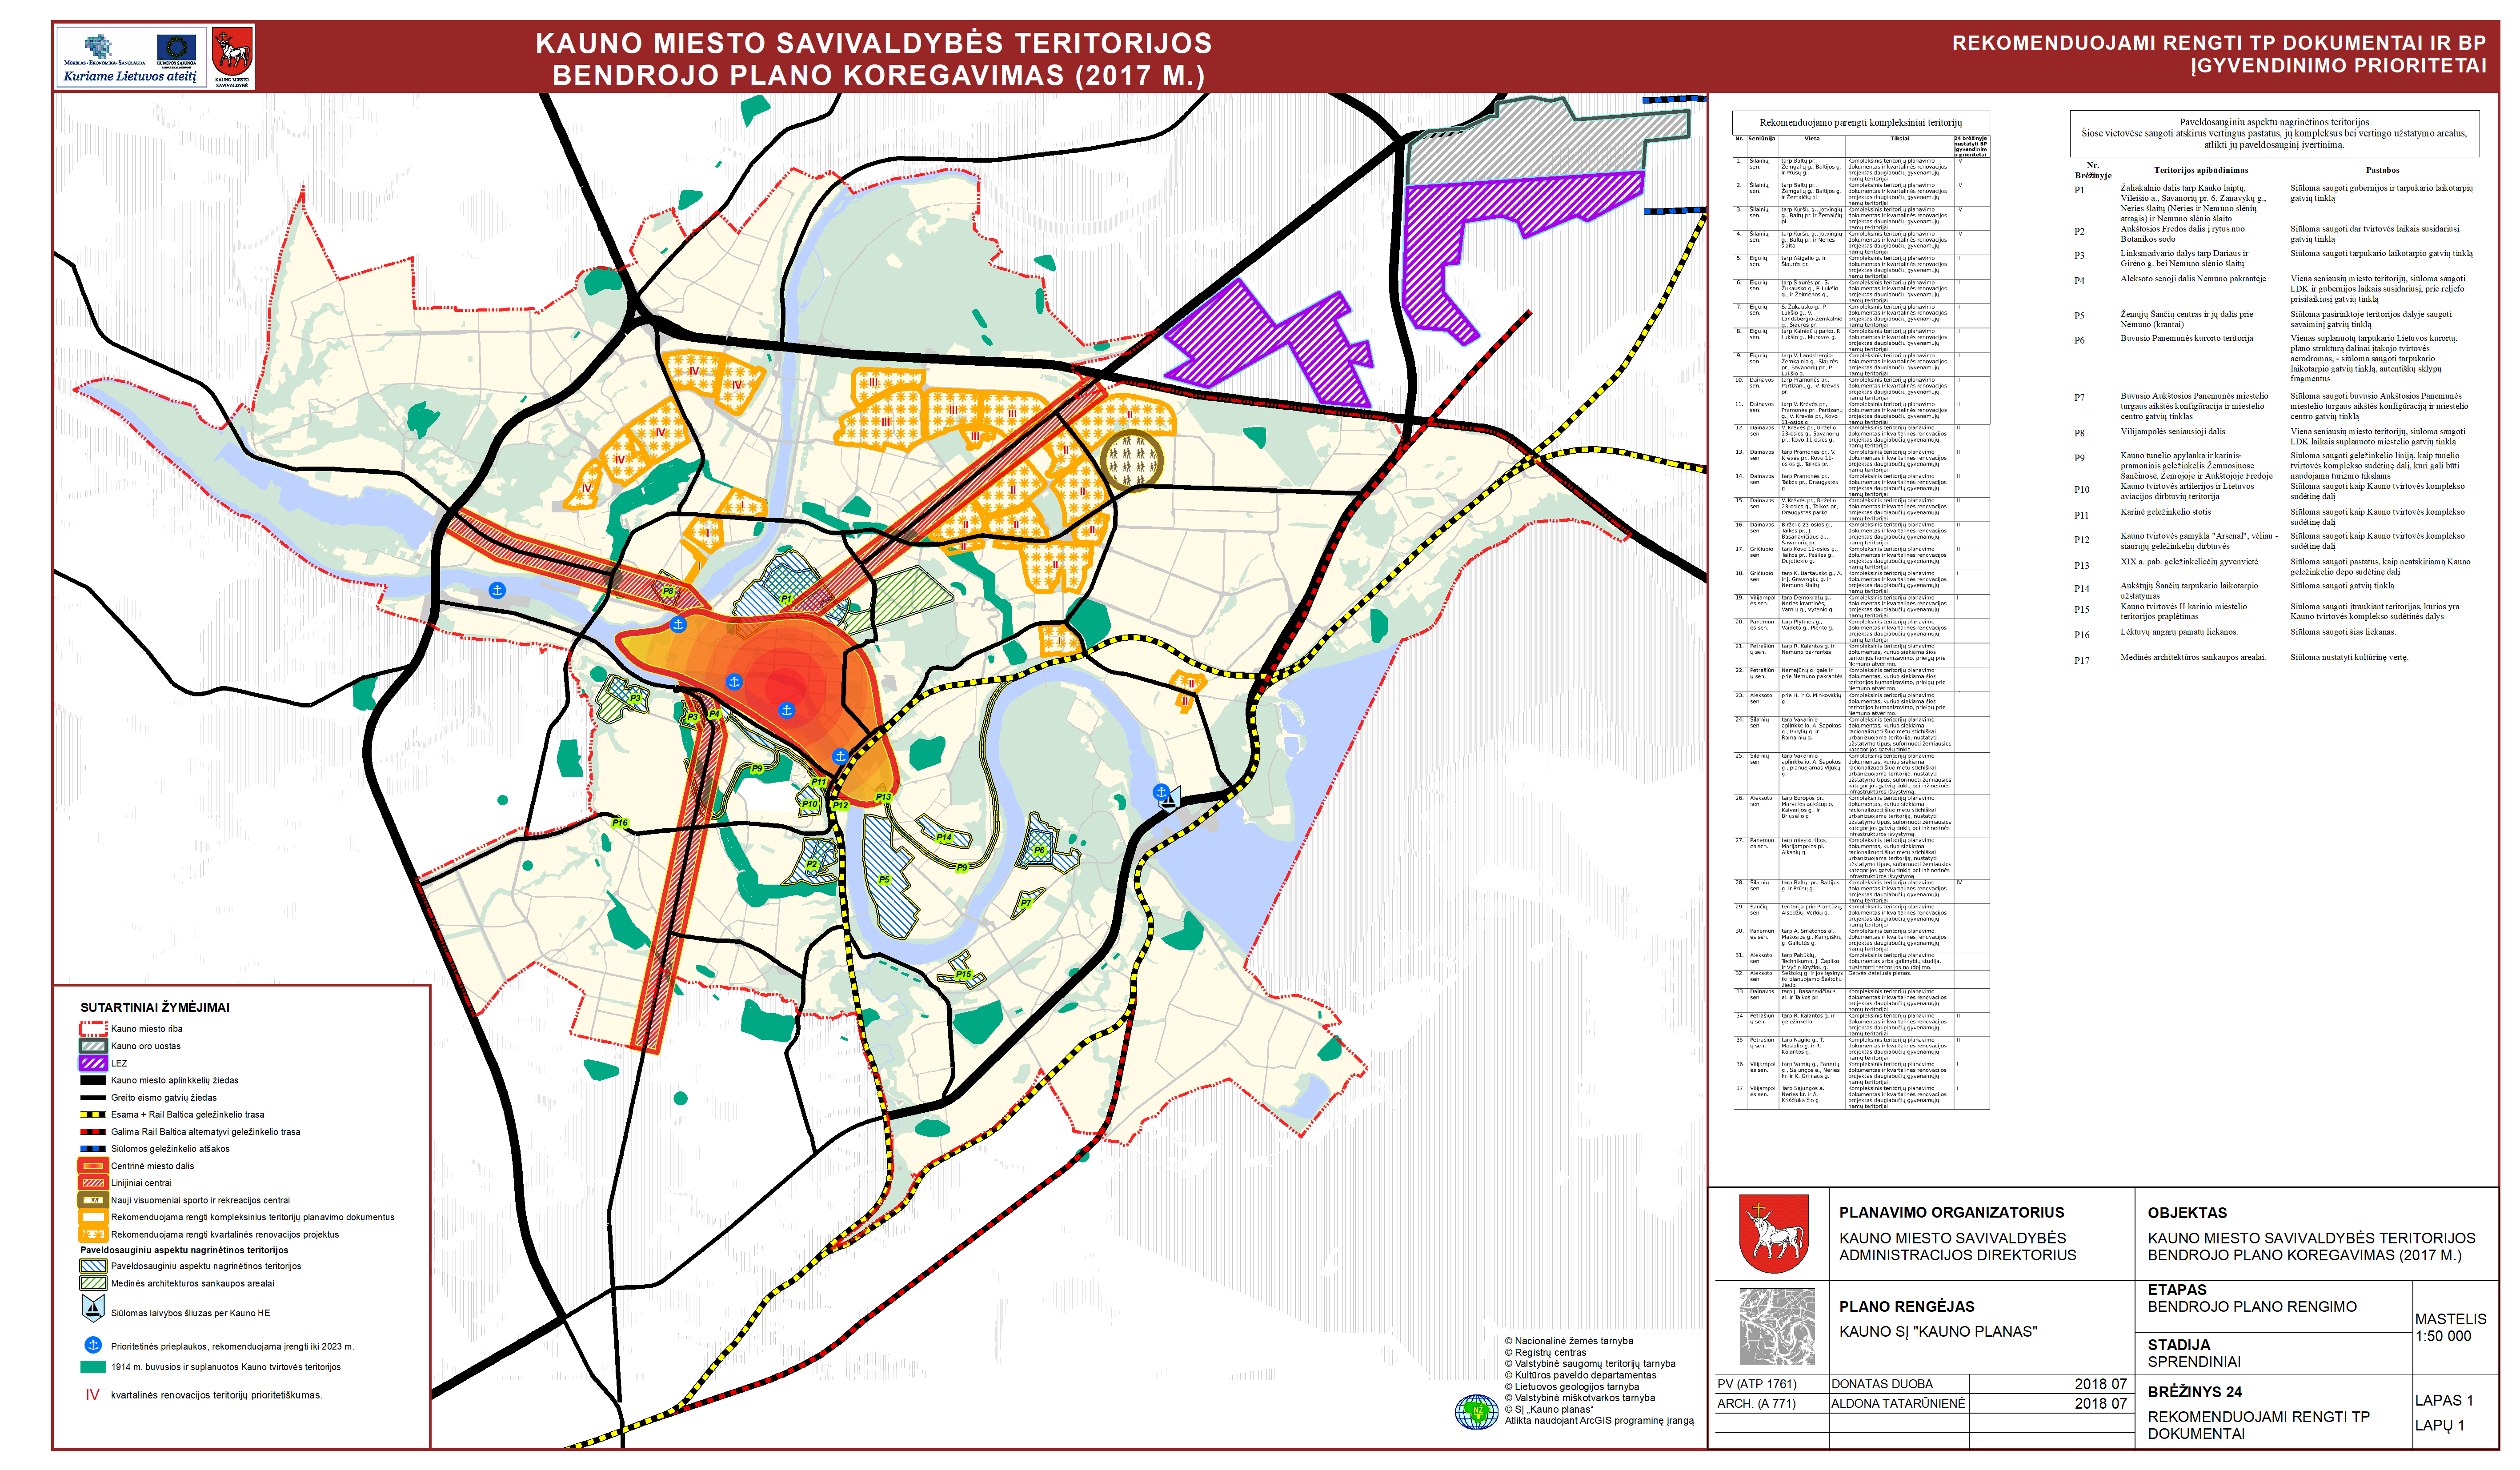Click the blue anchor symbol in the legend
This screenshot has height=1470, width=2520.
point(92,1345)
